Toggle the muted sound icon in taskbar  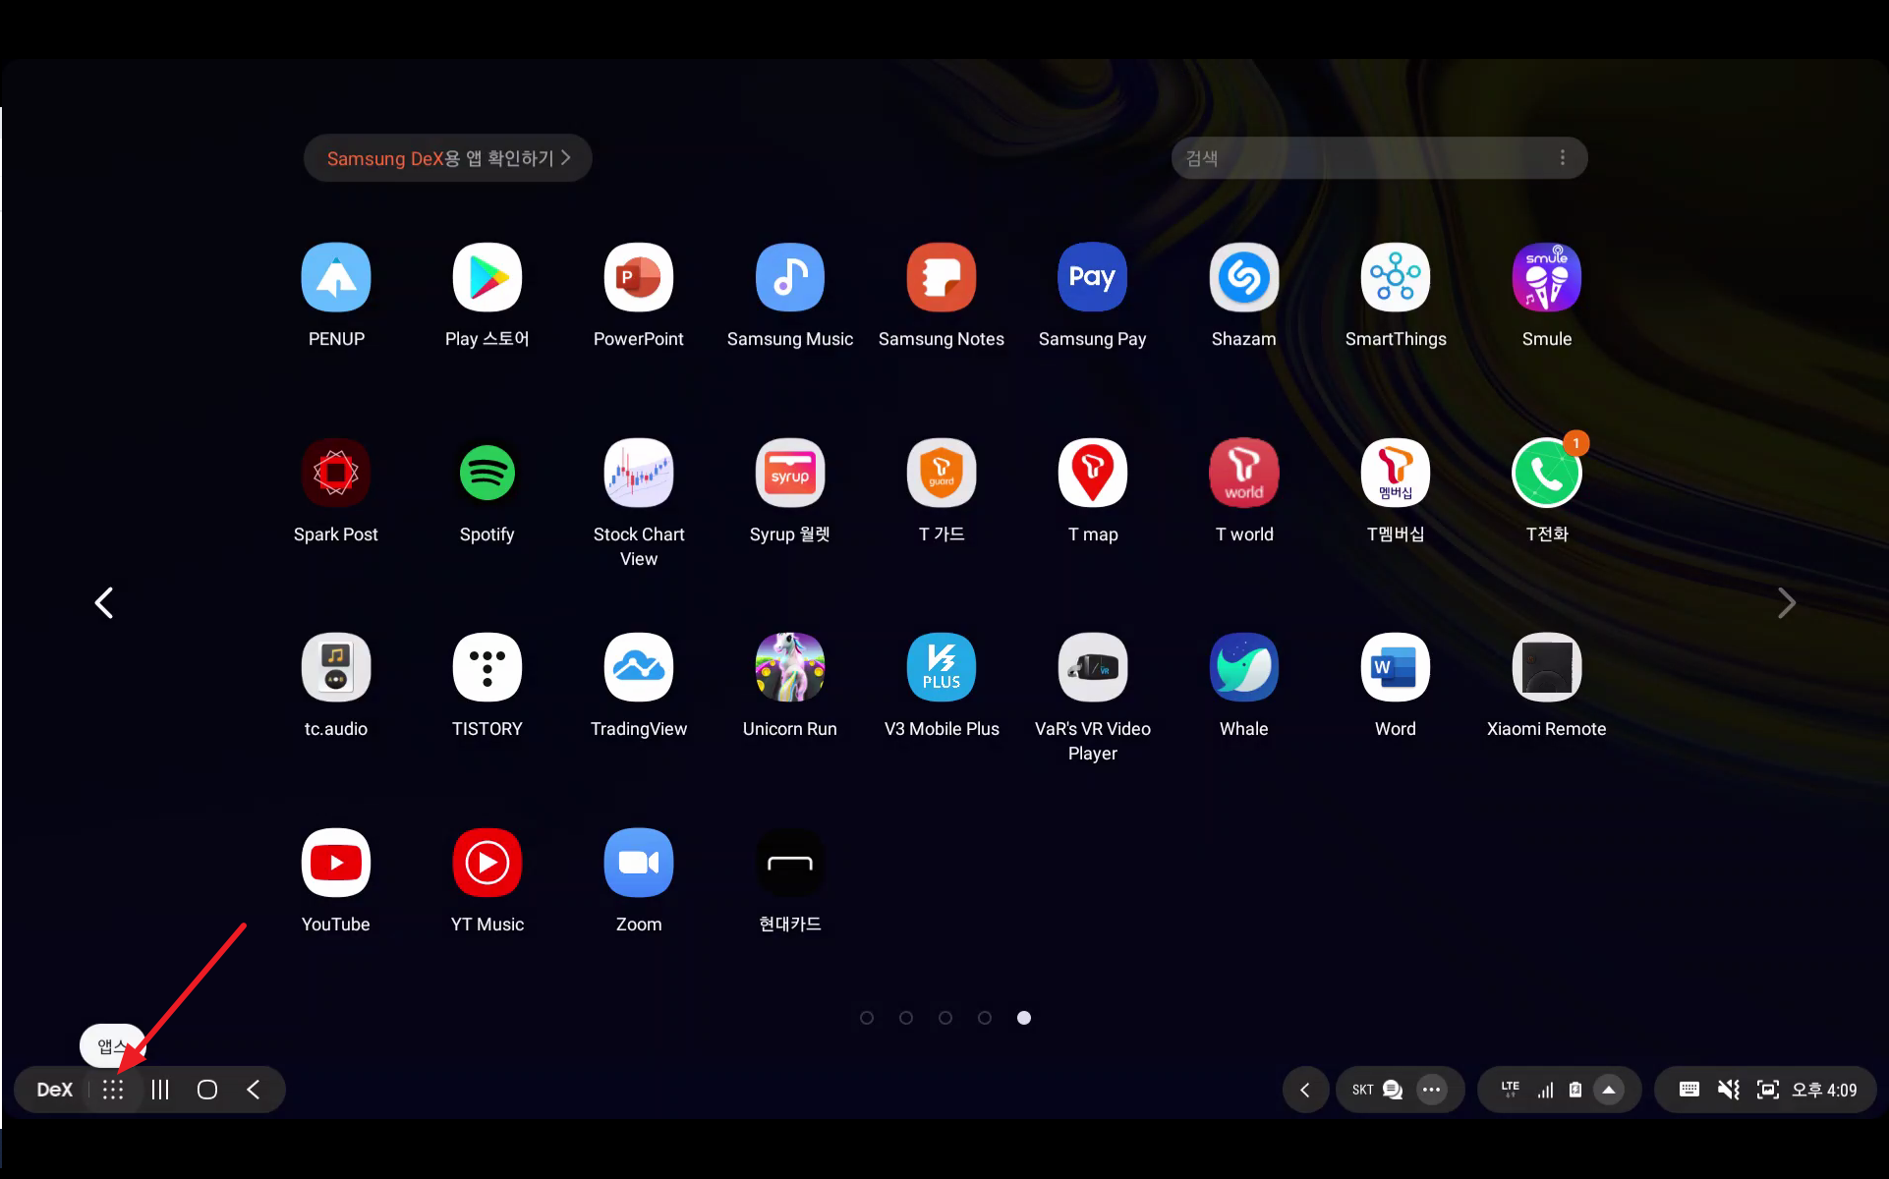click(1728, 1090)
